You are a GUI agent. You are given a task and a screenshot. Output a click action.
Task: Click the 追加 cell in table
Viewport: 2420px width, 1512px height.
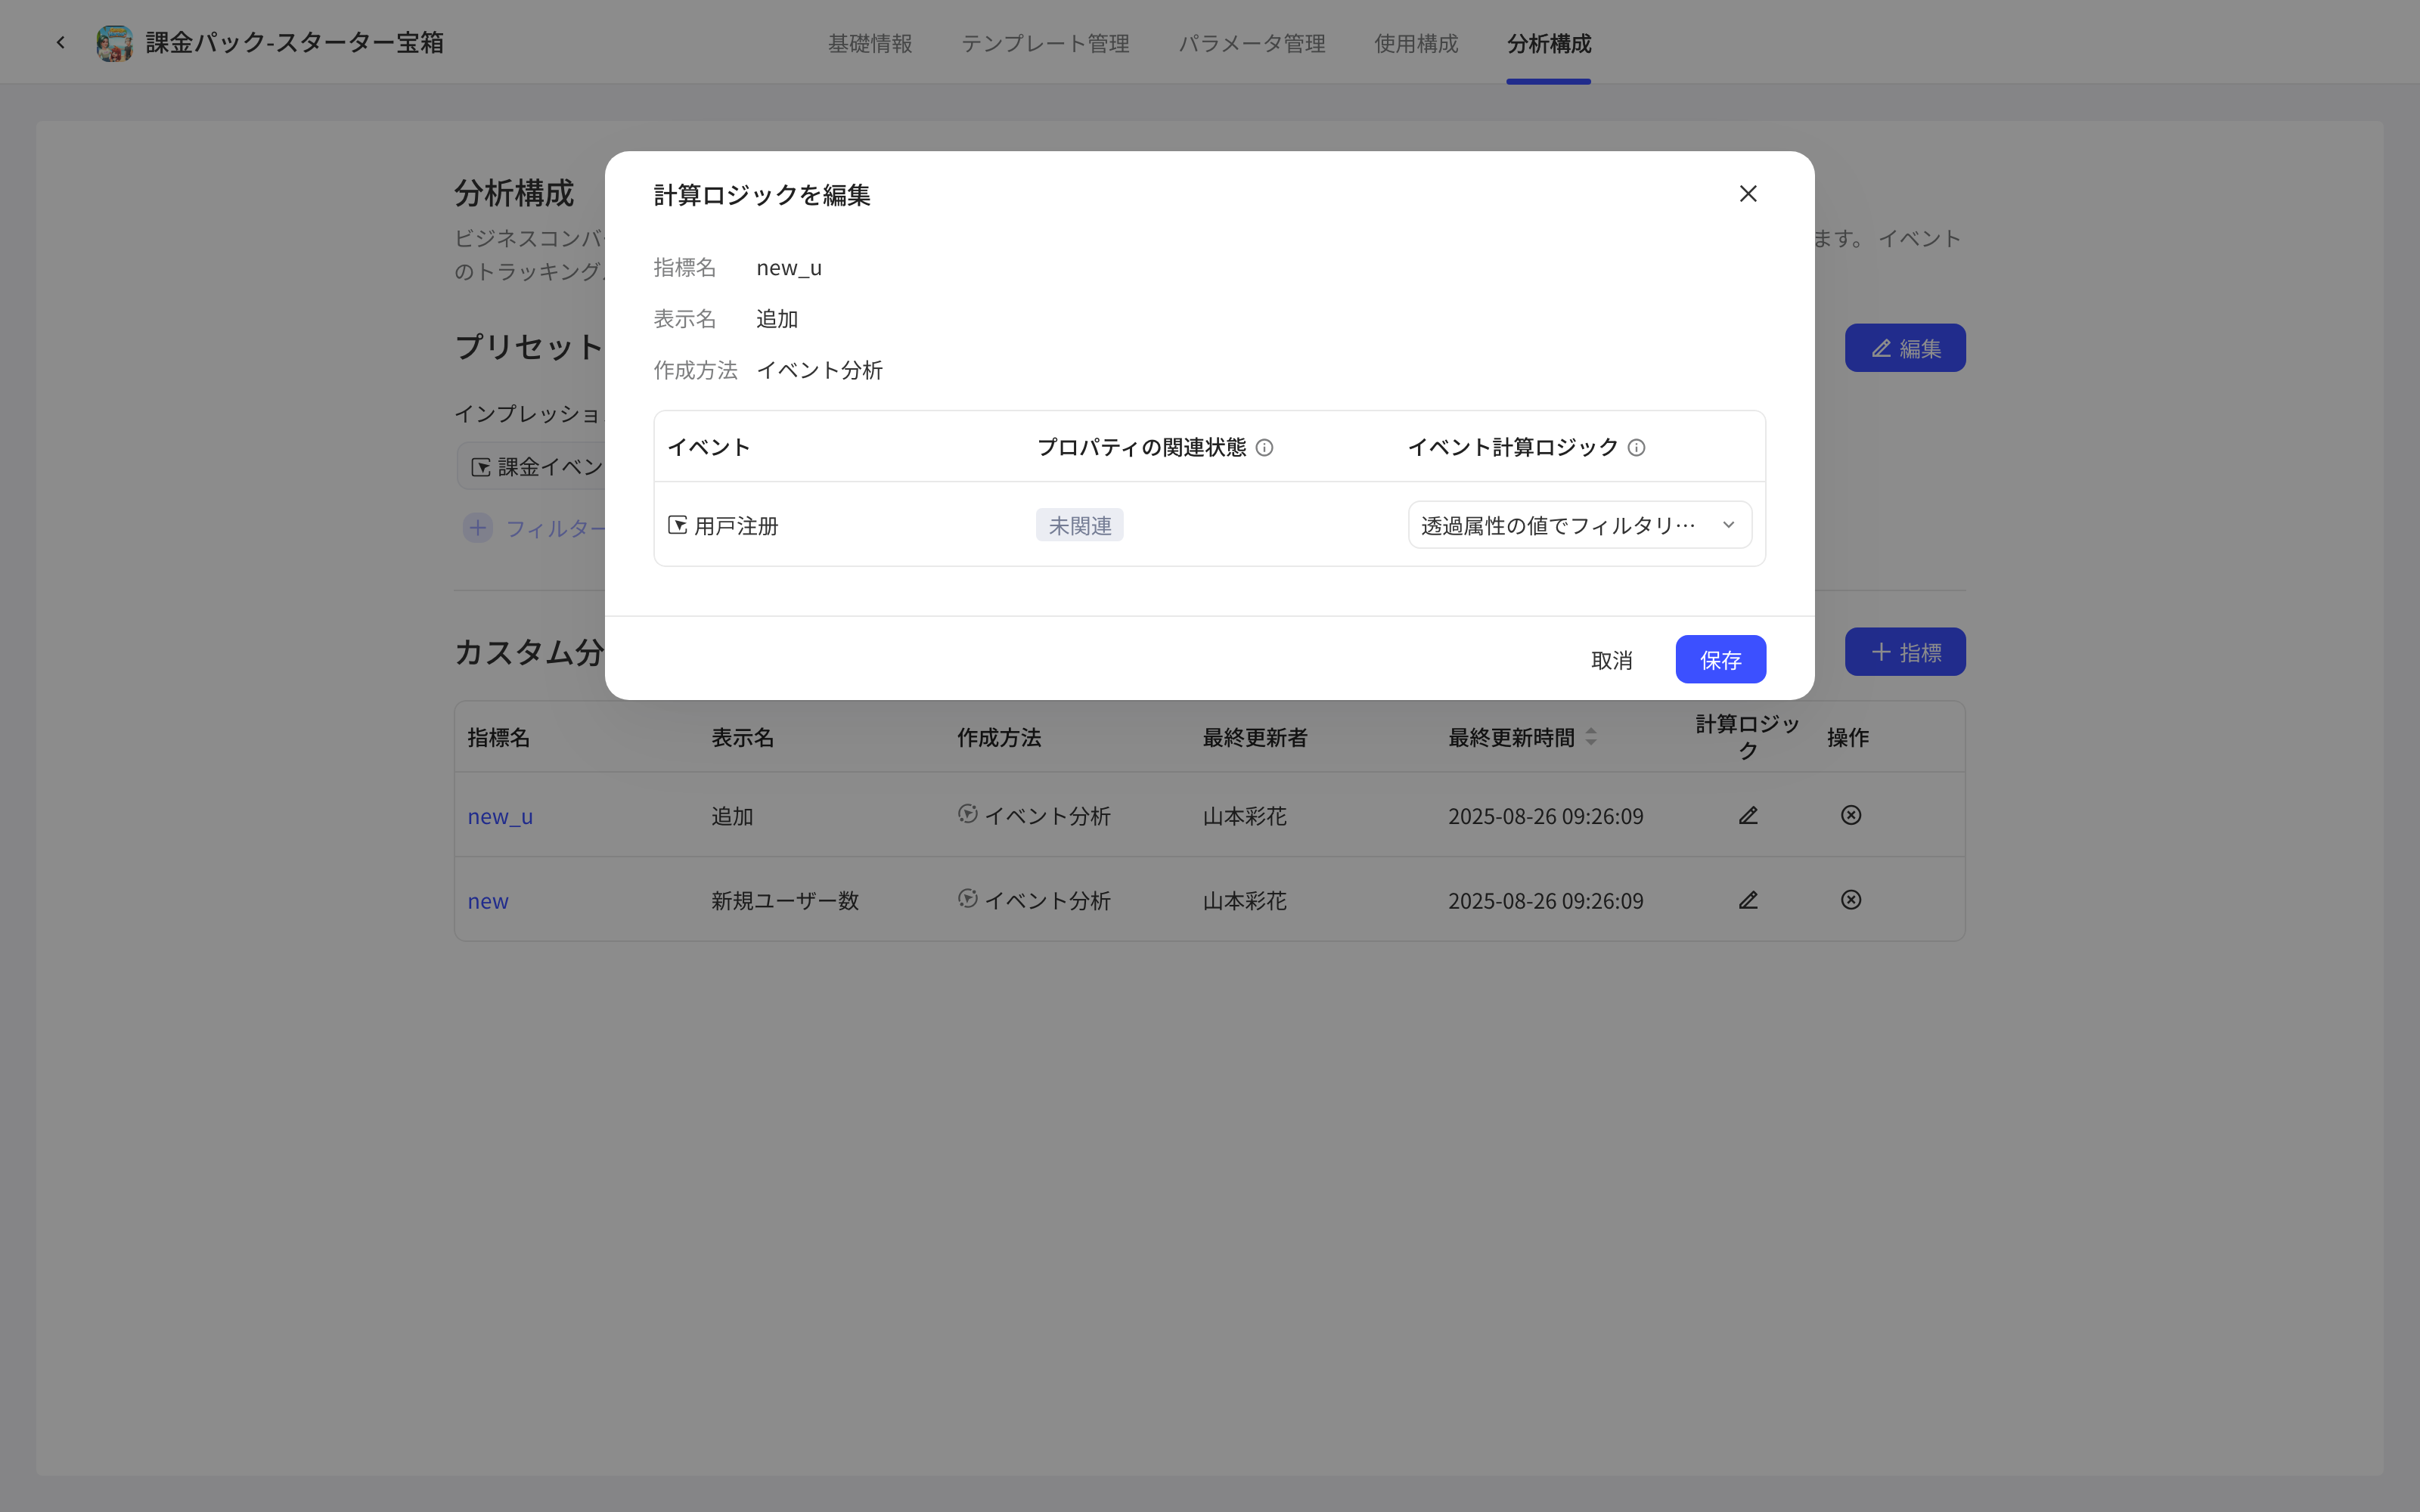tap(732, 816)
